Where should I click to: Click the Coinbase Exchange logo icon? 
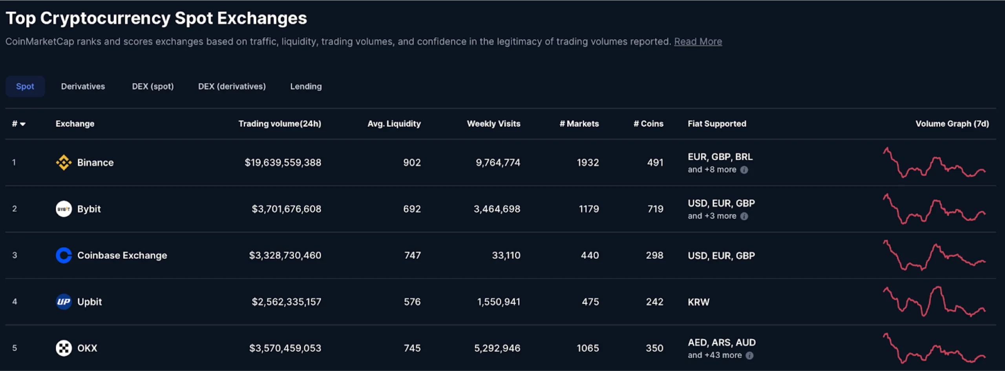tap(64, 255)
